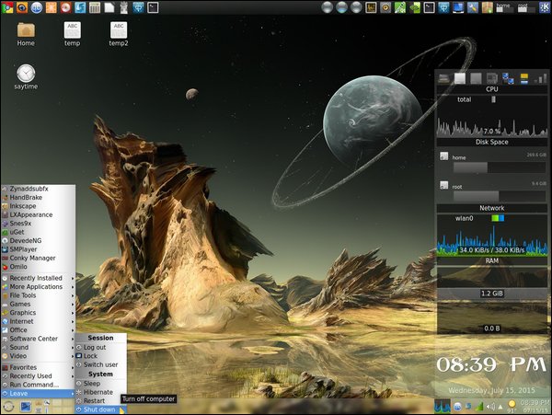Open the eye icon application in top panel
Viewport: 552px width, 415px height.
(22, 7)
